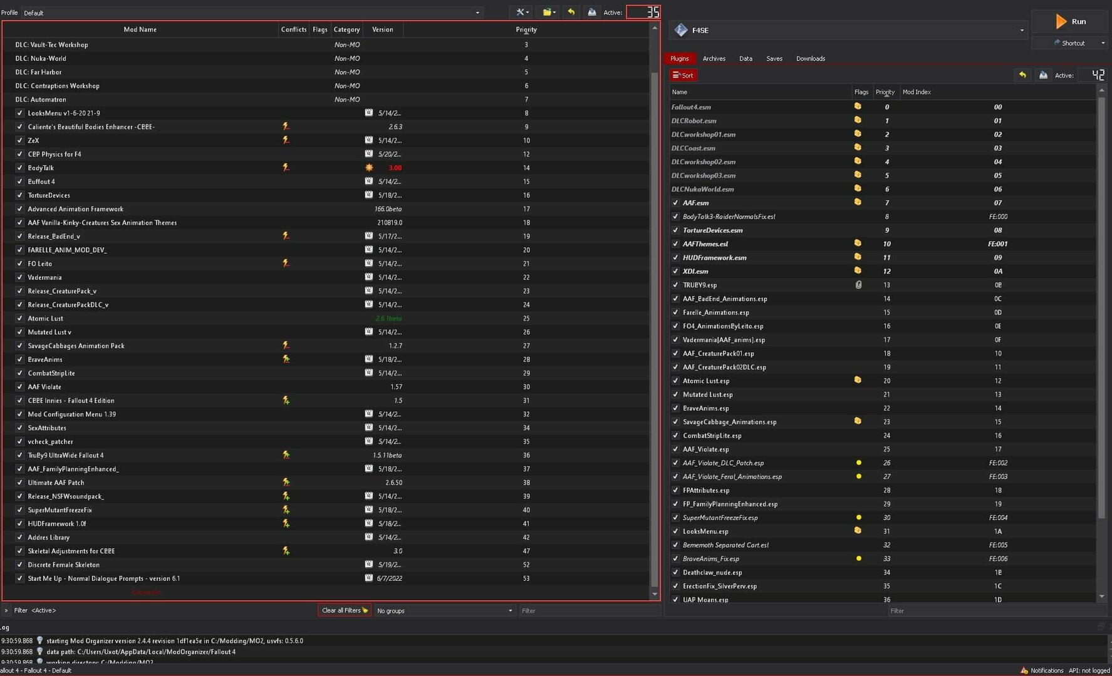Viewport: 1112px width, 676px height.
Task: Open the Data tab
Action: tap(746, 59)
